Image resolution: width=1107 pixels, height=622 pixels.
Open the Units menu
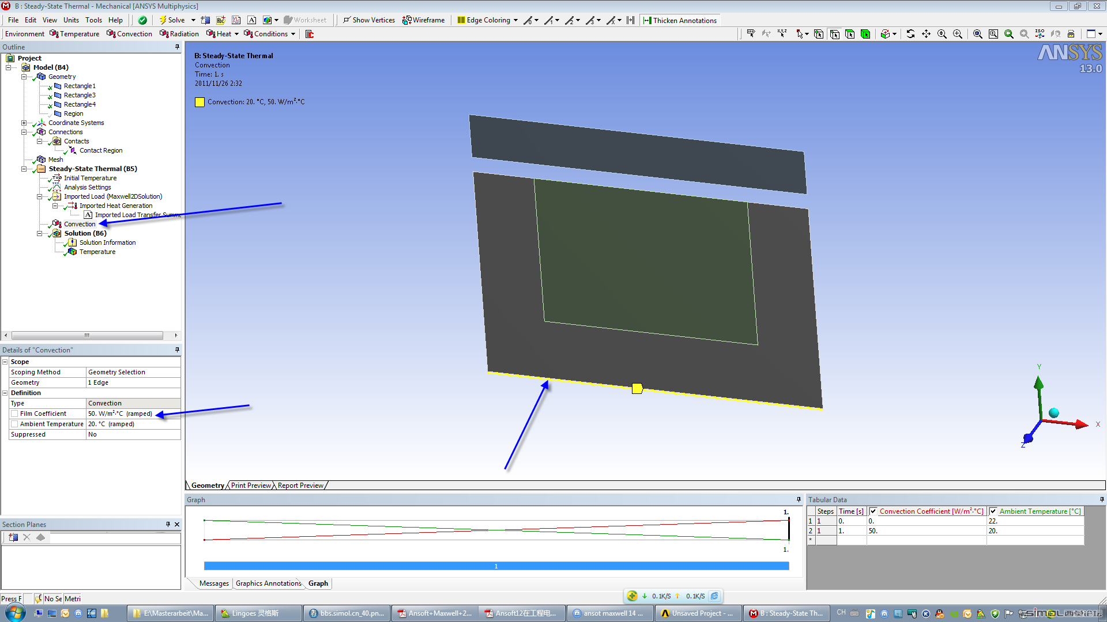(x=71, y=20)
